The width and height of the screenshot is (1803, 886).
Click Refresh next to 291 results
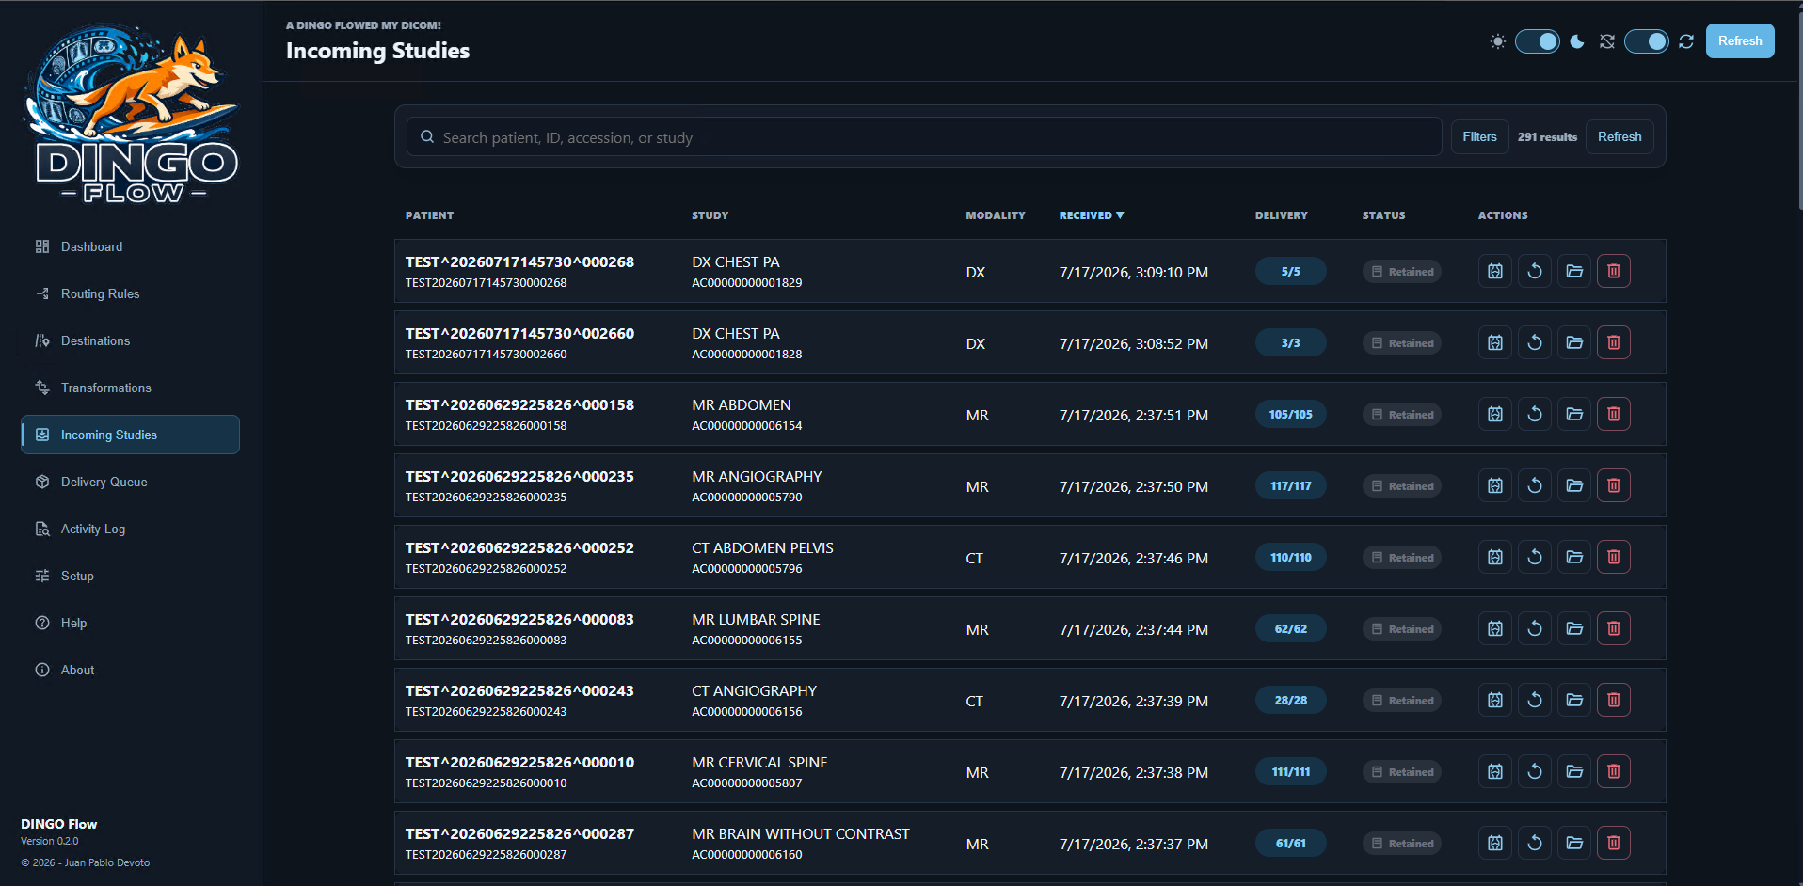click(1620, 136)
